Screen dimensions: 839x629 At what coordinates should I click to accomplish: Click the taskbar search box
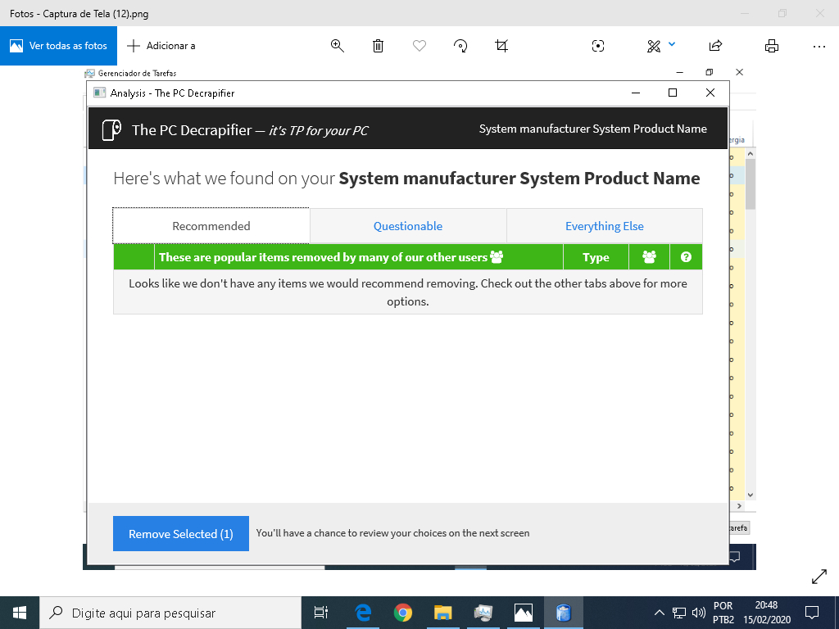point(170,613)
